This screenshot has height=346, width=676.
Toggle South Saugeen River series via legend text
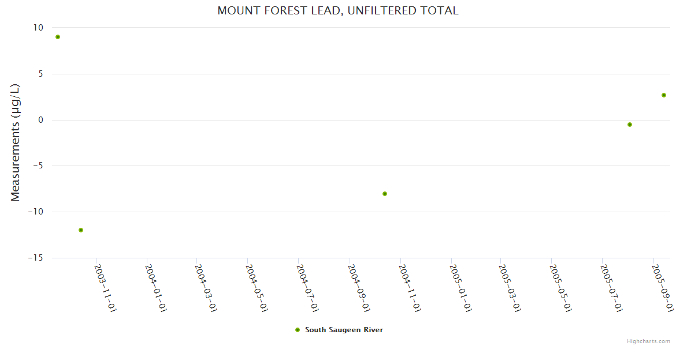pos(344,330)
